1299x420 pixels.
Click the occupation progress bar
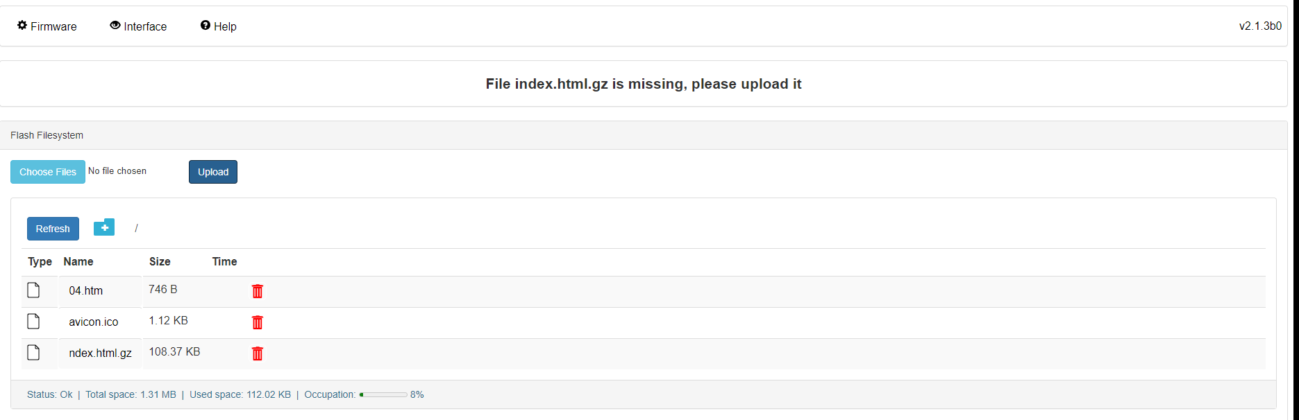383,394
